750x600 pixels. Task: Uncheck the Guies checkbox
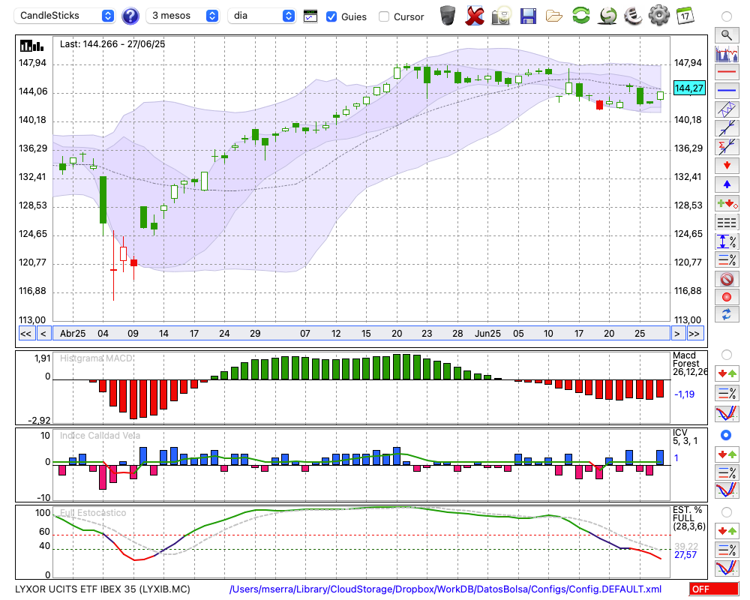coord(331,16)
